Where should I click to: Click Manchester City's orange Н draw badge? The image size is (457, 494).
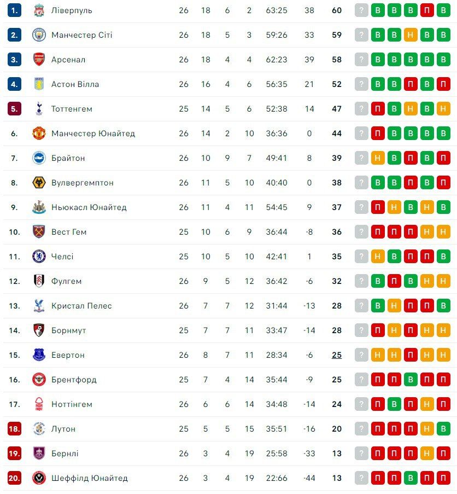(x=411, y=35)
